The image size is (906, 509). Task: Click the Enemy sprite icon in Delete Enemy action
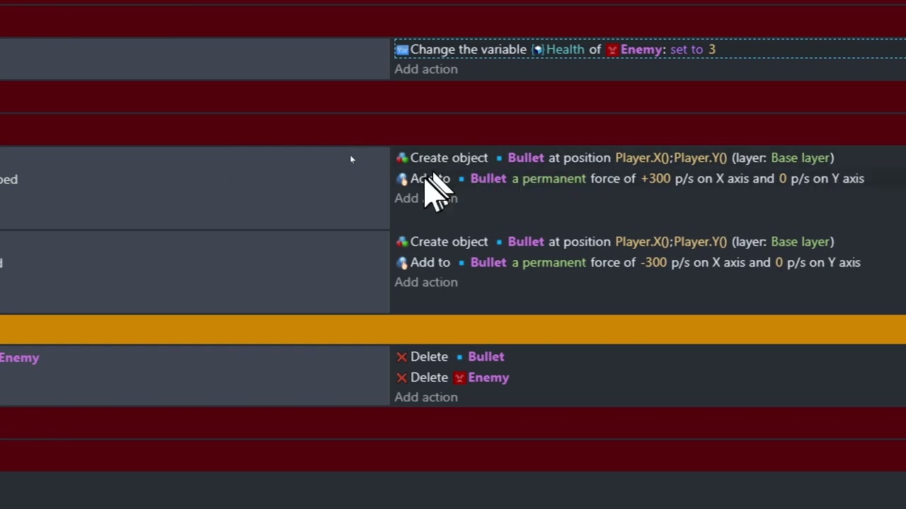pos(459,378)
